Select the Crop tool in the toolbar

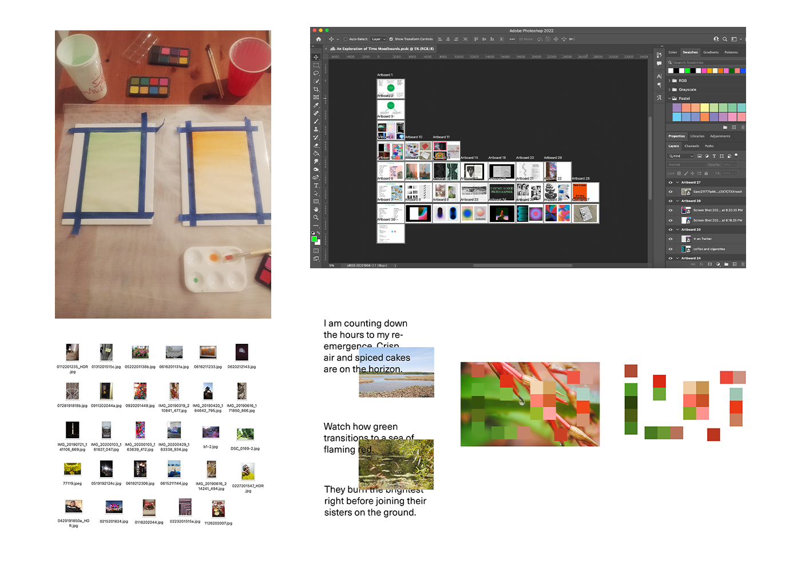pyautogui.click(x=316, y=89)
